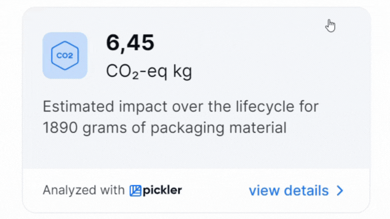Click the CO2-eq label text
The width and height of the screenshot is (390, 219).
pos(137,71)
